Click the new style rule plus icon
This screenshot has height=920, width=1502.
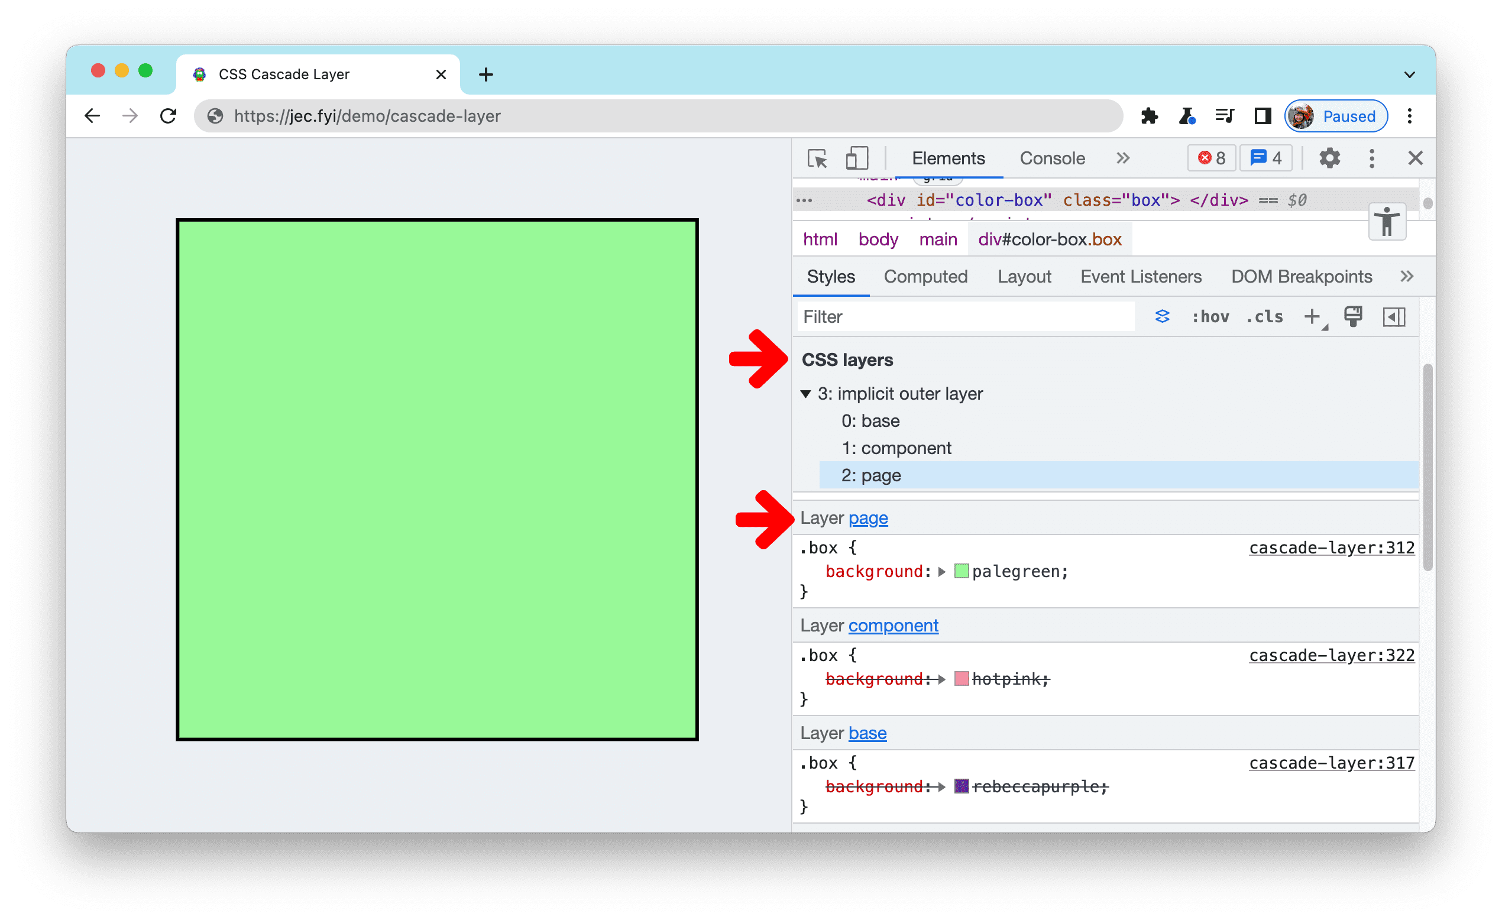click(x=1314, y=315)
